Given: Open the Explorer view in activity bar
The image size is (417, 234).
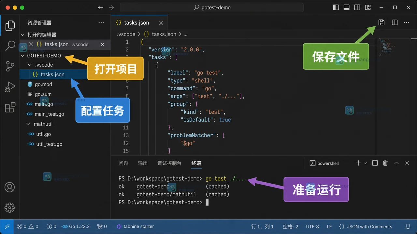Looking at the screenshot, I should [10, 26].
